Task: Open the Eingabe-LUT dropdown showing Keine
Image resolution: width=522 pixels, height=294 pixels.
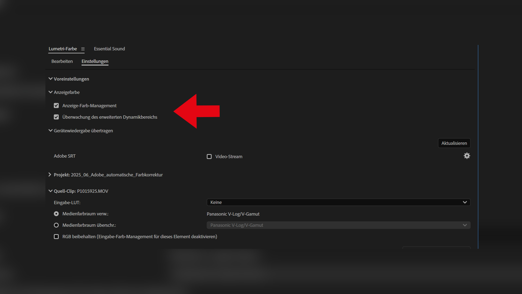Action: [338, 202]
